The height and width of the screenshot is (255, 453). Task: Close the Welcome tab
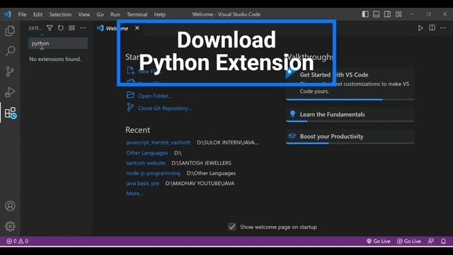point(137,28)
